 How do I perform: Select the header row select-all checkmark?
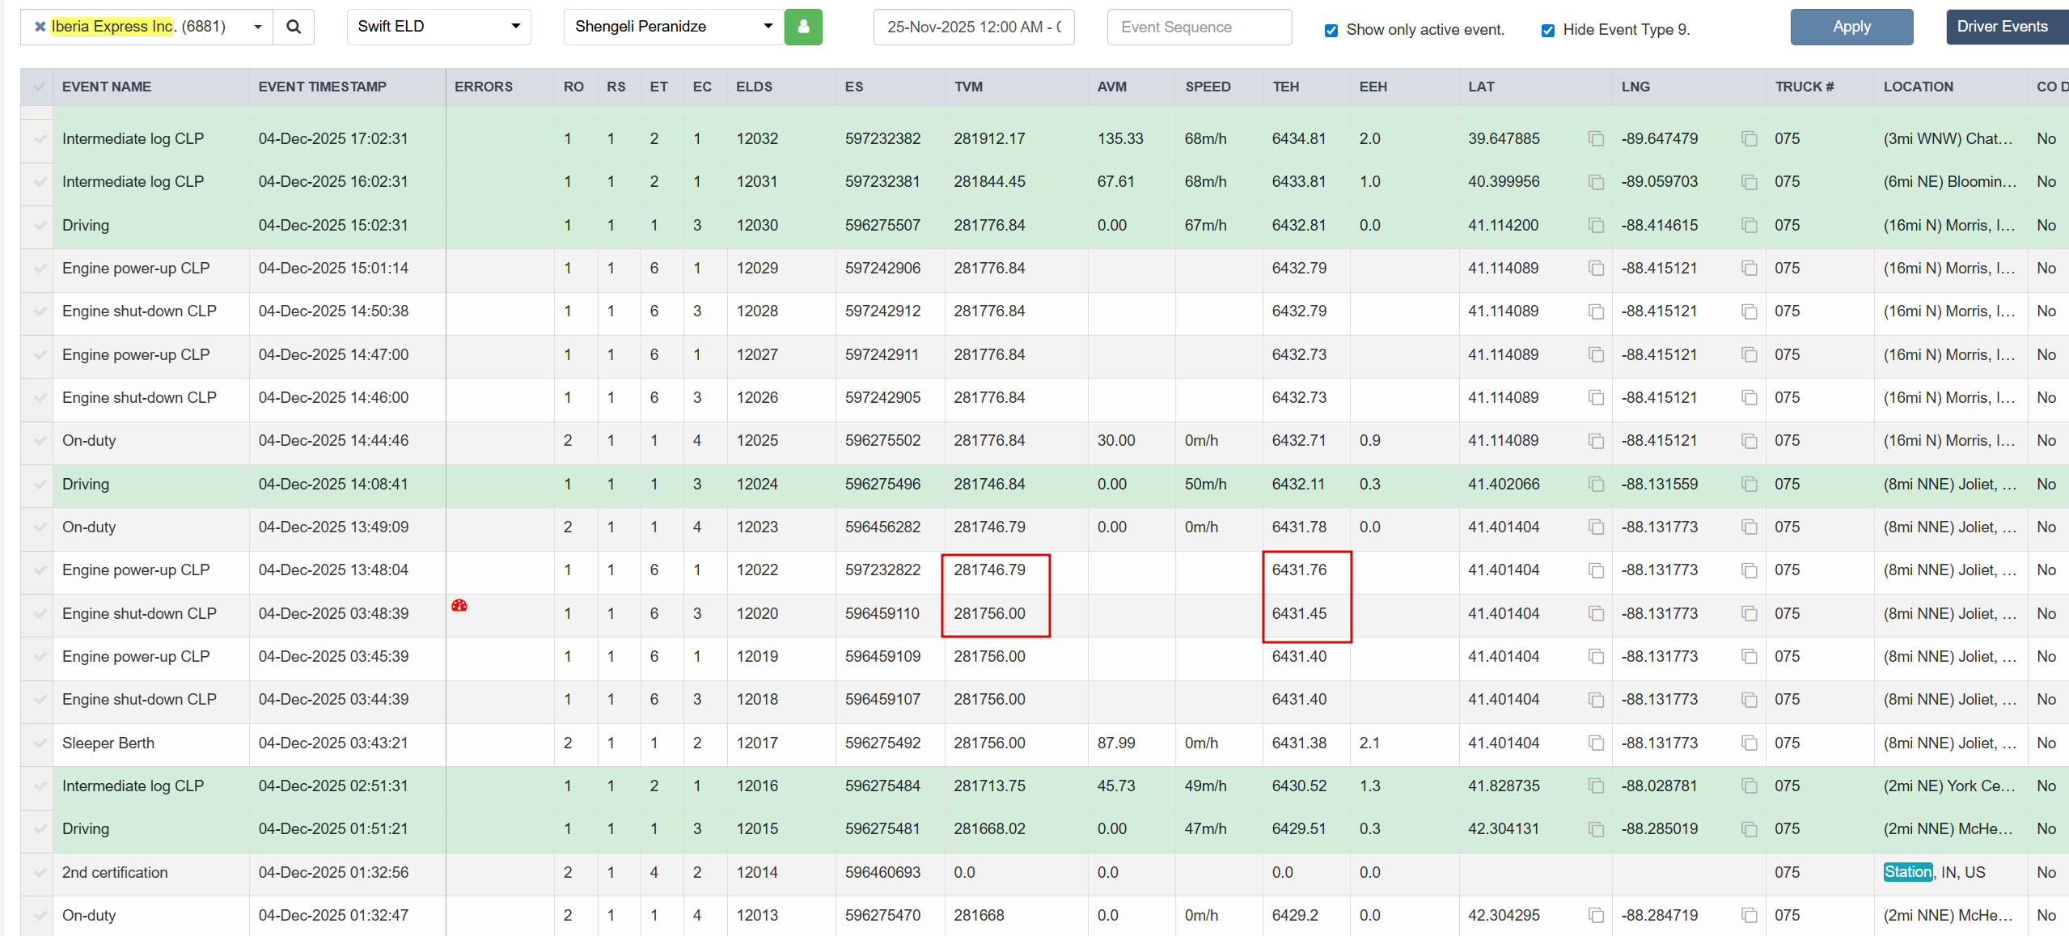(38, 87)
